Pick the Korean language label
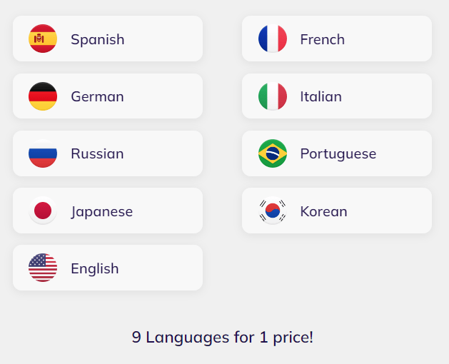The height and width of the screenshot is (364, 449). pos(323,211)
